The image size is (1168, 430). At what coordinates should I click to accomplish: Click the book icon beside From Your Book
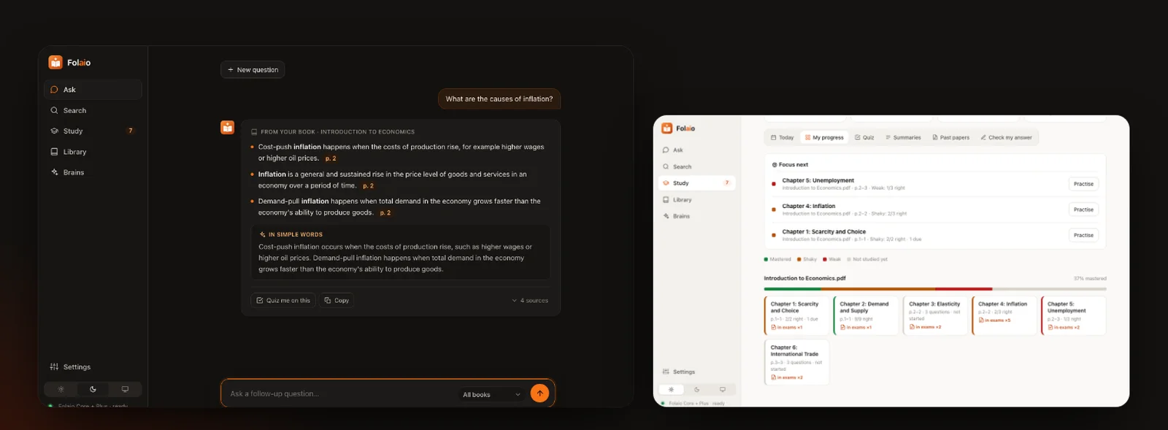pyautogui.click(x=254, y=132)
